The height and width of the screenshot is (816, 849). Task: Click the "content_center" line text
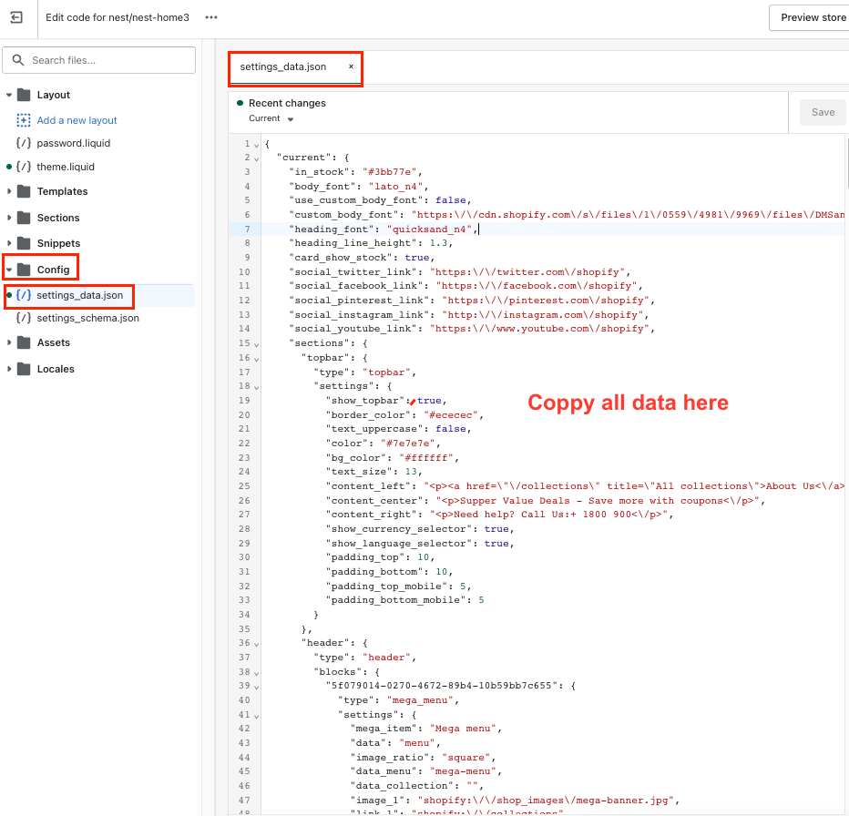(545, 501)
